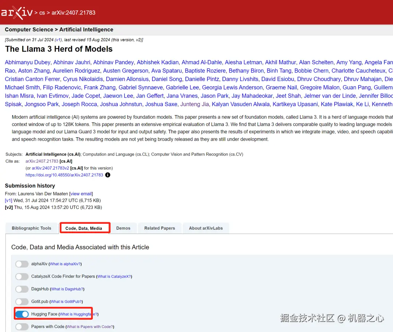The width and height of the screenshot is (393, 332).
Task: Click What is CatalyzeX? link
Action: (114, 277)
